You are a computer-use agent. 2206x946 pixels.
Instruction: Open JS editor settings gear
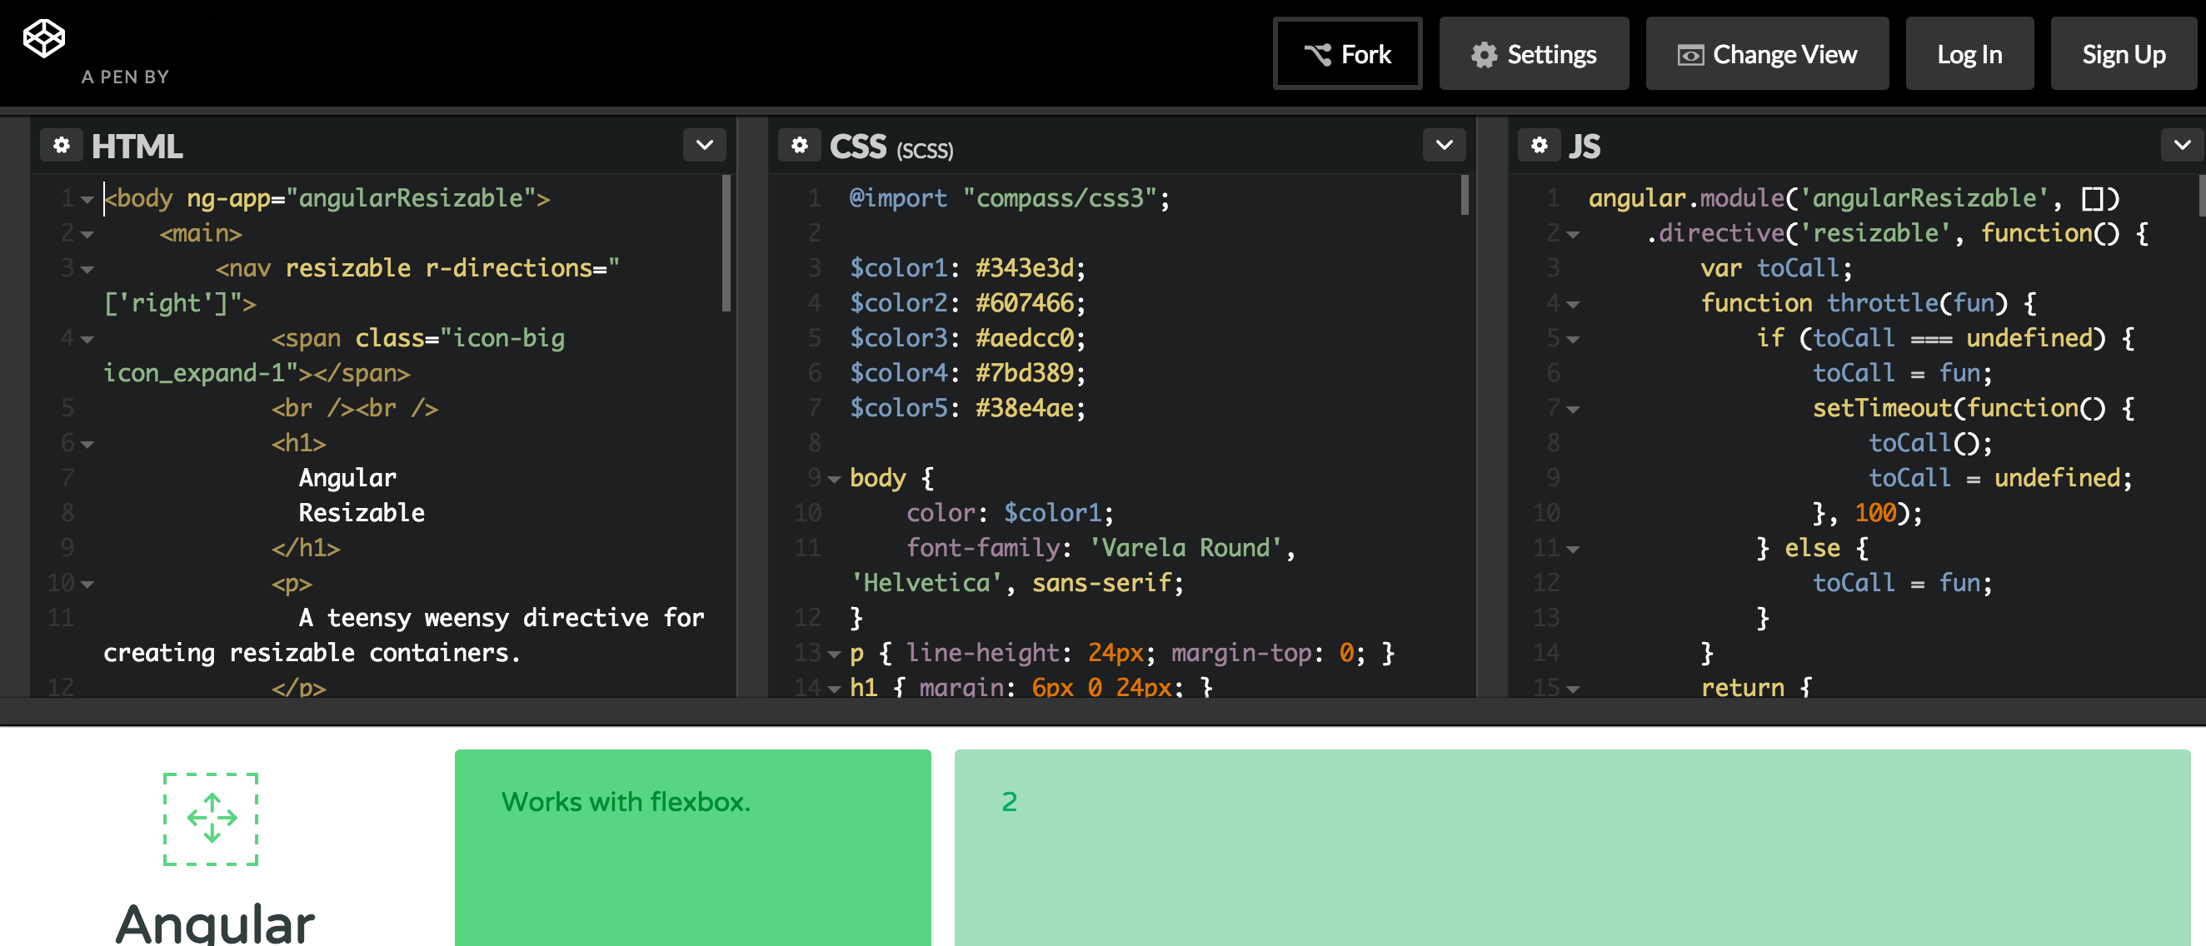point(1539,146)
